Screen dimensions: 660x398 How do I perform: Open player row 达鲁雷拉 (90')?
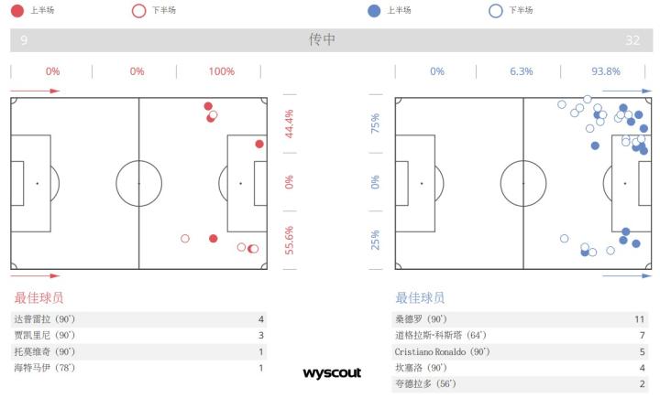(137, 319)
